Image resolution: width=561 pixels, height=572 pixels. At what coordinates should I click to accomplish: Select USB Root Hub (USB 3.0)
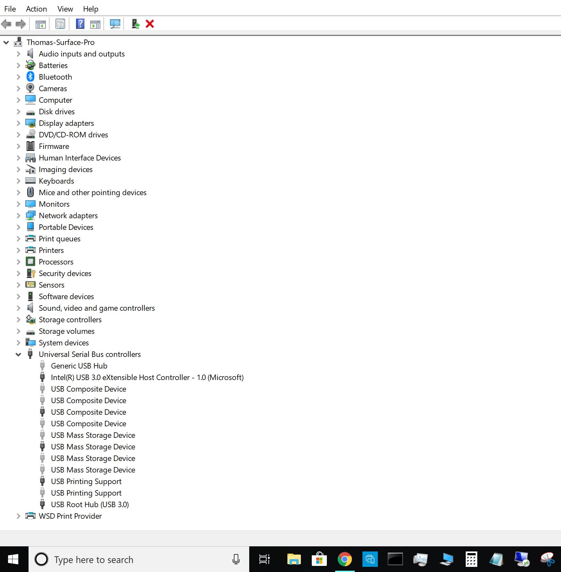90,505
